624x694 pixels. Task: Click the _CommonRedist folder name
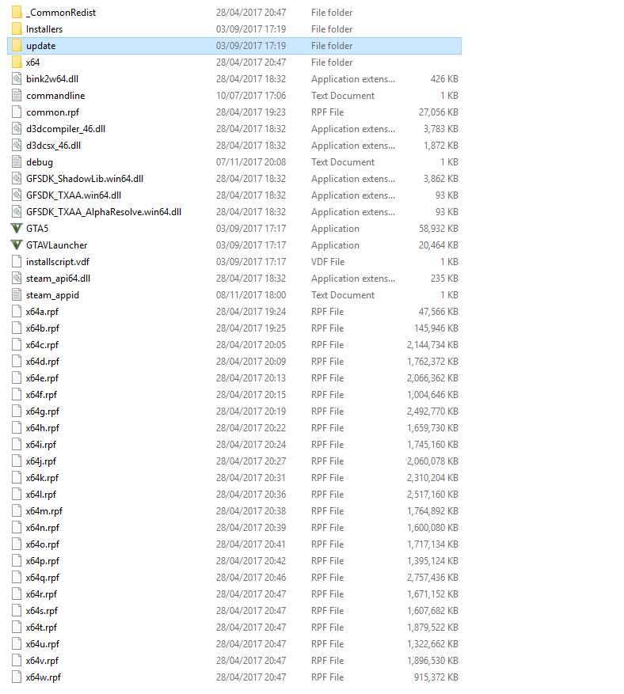point(61,13)
